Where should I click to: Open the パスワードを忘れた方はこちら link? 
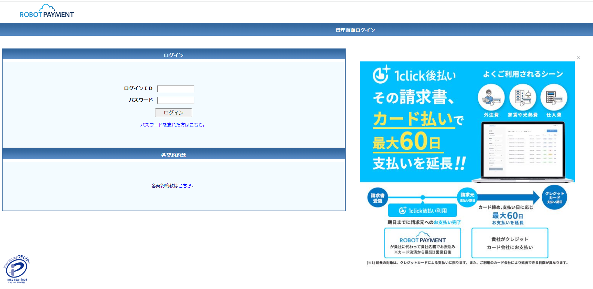tap(172, 125)
